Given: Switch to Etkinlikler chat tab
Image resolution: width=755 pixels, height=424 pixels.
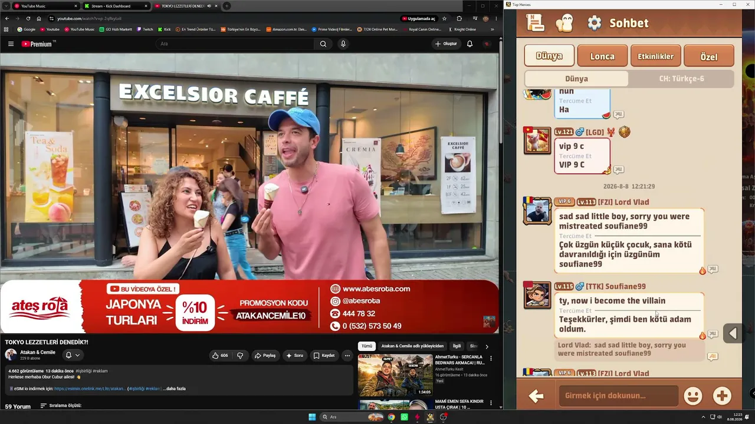Looking at the screenshot, I should pos(655,56).
